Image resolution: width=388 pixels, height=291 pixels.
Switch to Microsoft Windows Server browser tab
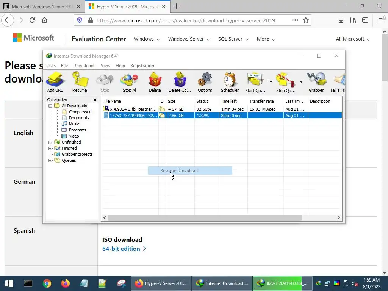click(x=42, y=7)
